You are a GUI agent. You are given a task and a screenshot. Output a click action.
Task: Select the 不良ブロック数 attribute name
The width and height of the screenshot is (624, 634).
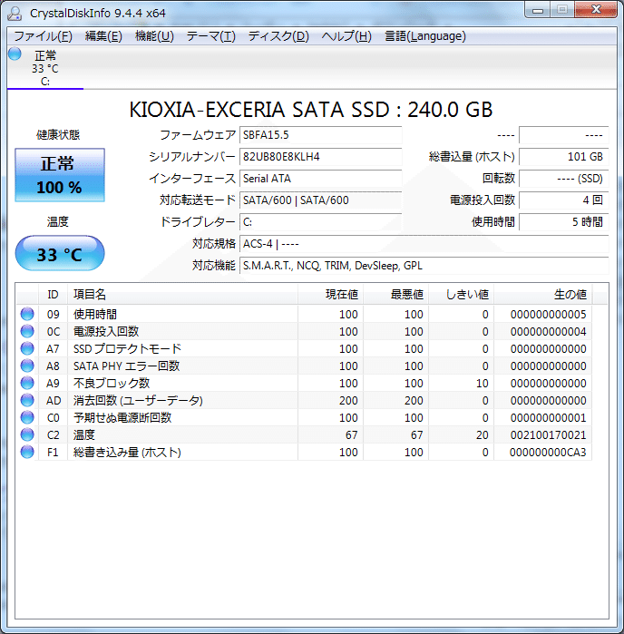[x=112, y=383]
